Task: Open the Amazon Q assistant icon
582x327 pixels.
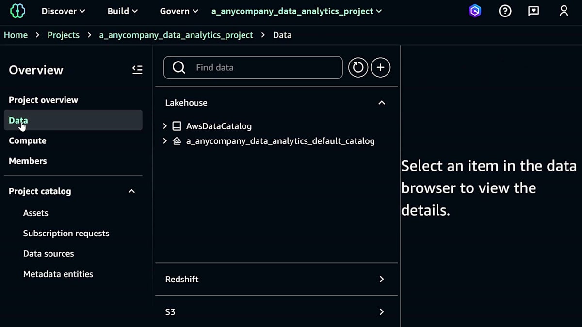Action: pos(475,11)
